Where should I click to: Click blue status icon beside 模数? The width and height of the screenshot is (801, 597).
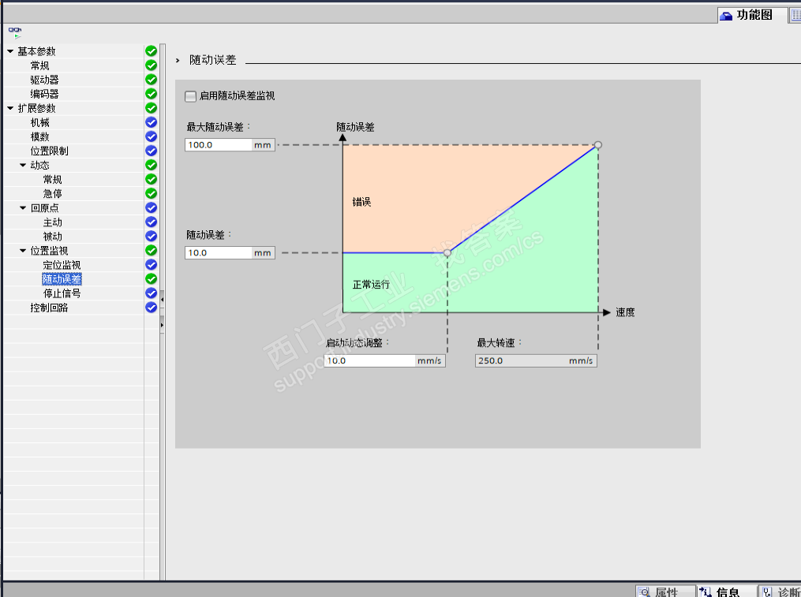[152, 136]
